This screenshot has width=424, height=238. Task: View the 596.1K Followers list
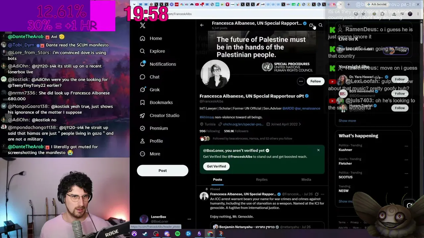click(x=236, y=131)
